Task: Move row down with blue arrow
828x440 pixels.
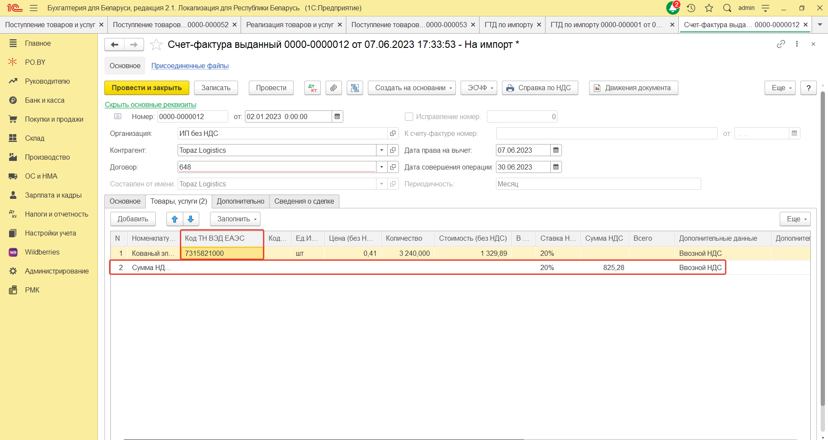Action: pyautogui.click(x=191, y=219)
